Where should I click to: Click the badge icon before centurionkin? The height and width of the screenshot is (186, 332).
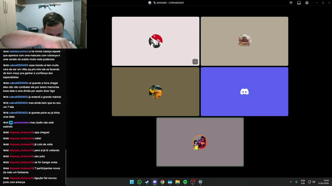click(11, 123)
